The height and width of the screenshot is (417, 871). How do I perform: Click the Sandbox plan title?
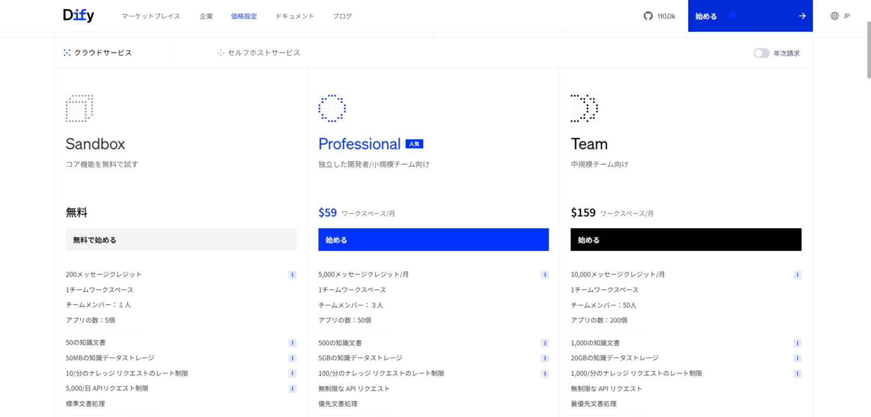tap(95, 144)
